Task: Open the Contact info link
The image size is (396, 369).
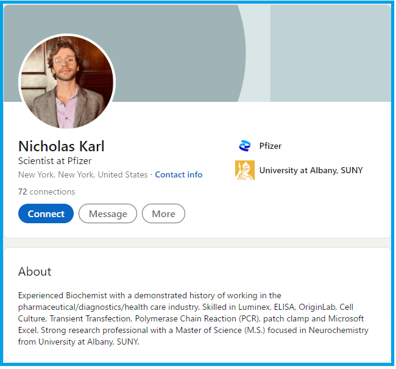Action: point(179,174)
